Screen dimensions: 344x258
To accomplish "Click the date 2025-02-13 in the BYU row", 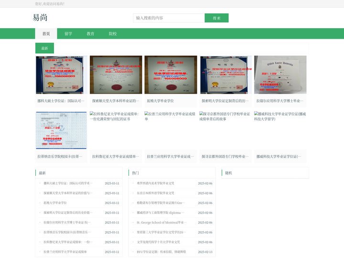I will tap(205, 252).
